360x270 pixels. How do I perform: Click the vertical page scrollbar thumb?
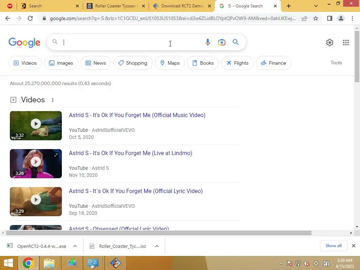(x=357, y=57)
